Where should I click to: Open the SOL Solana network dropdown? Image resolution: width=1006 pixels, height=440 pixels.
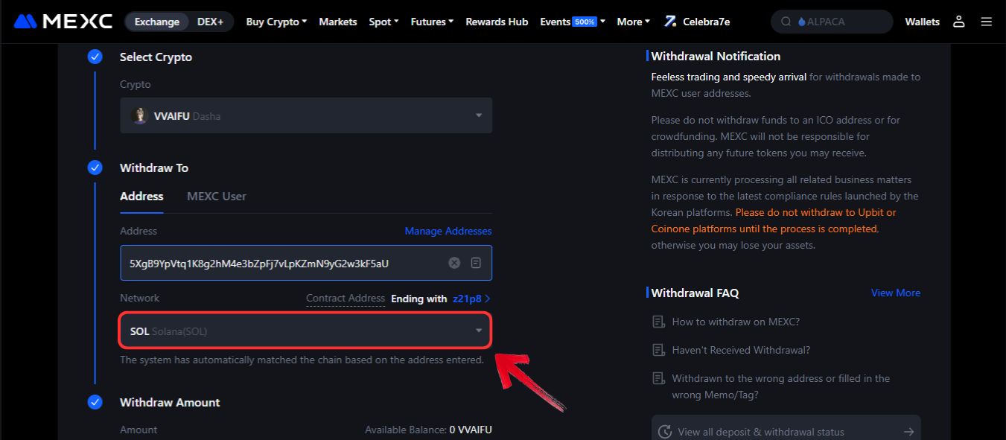306,331
